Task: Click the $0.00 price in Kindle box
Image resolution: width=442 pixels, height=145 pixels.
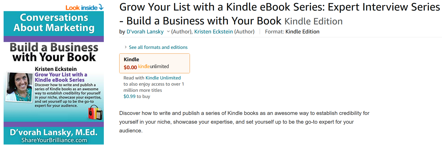Action: (130, 67)
